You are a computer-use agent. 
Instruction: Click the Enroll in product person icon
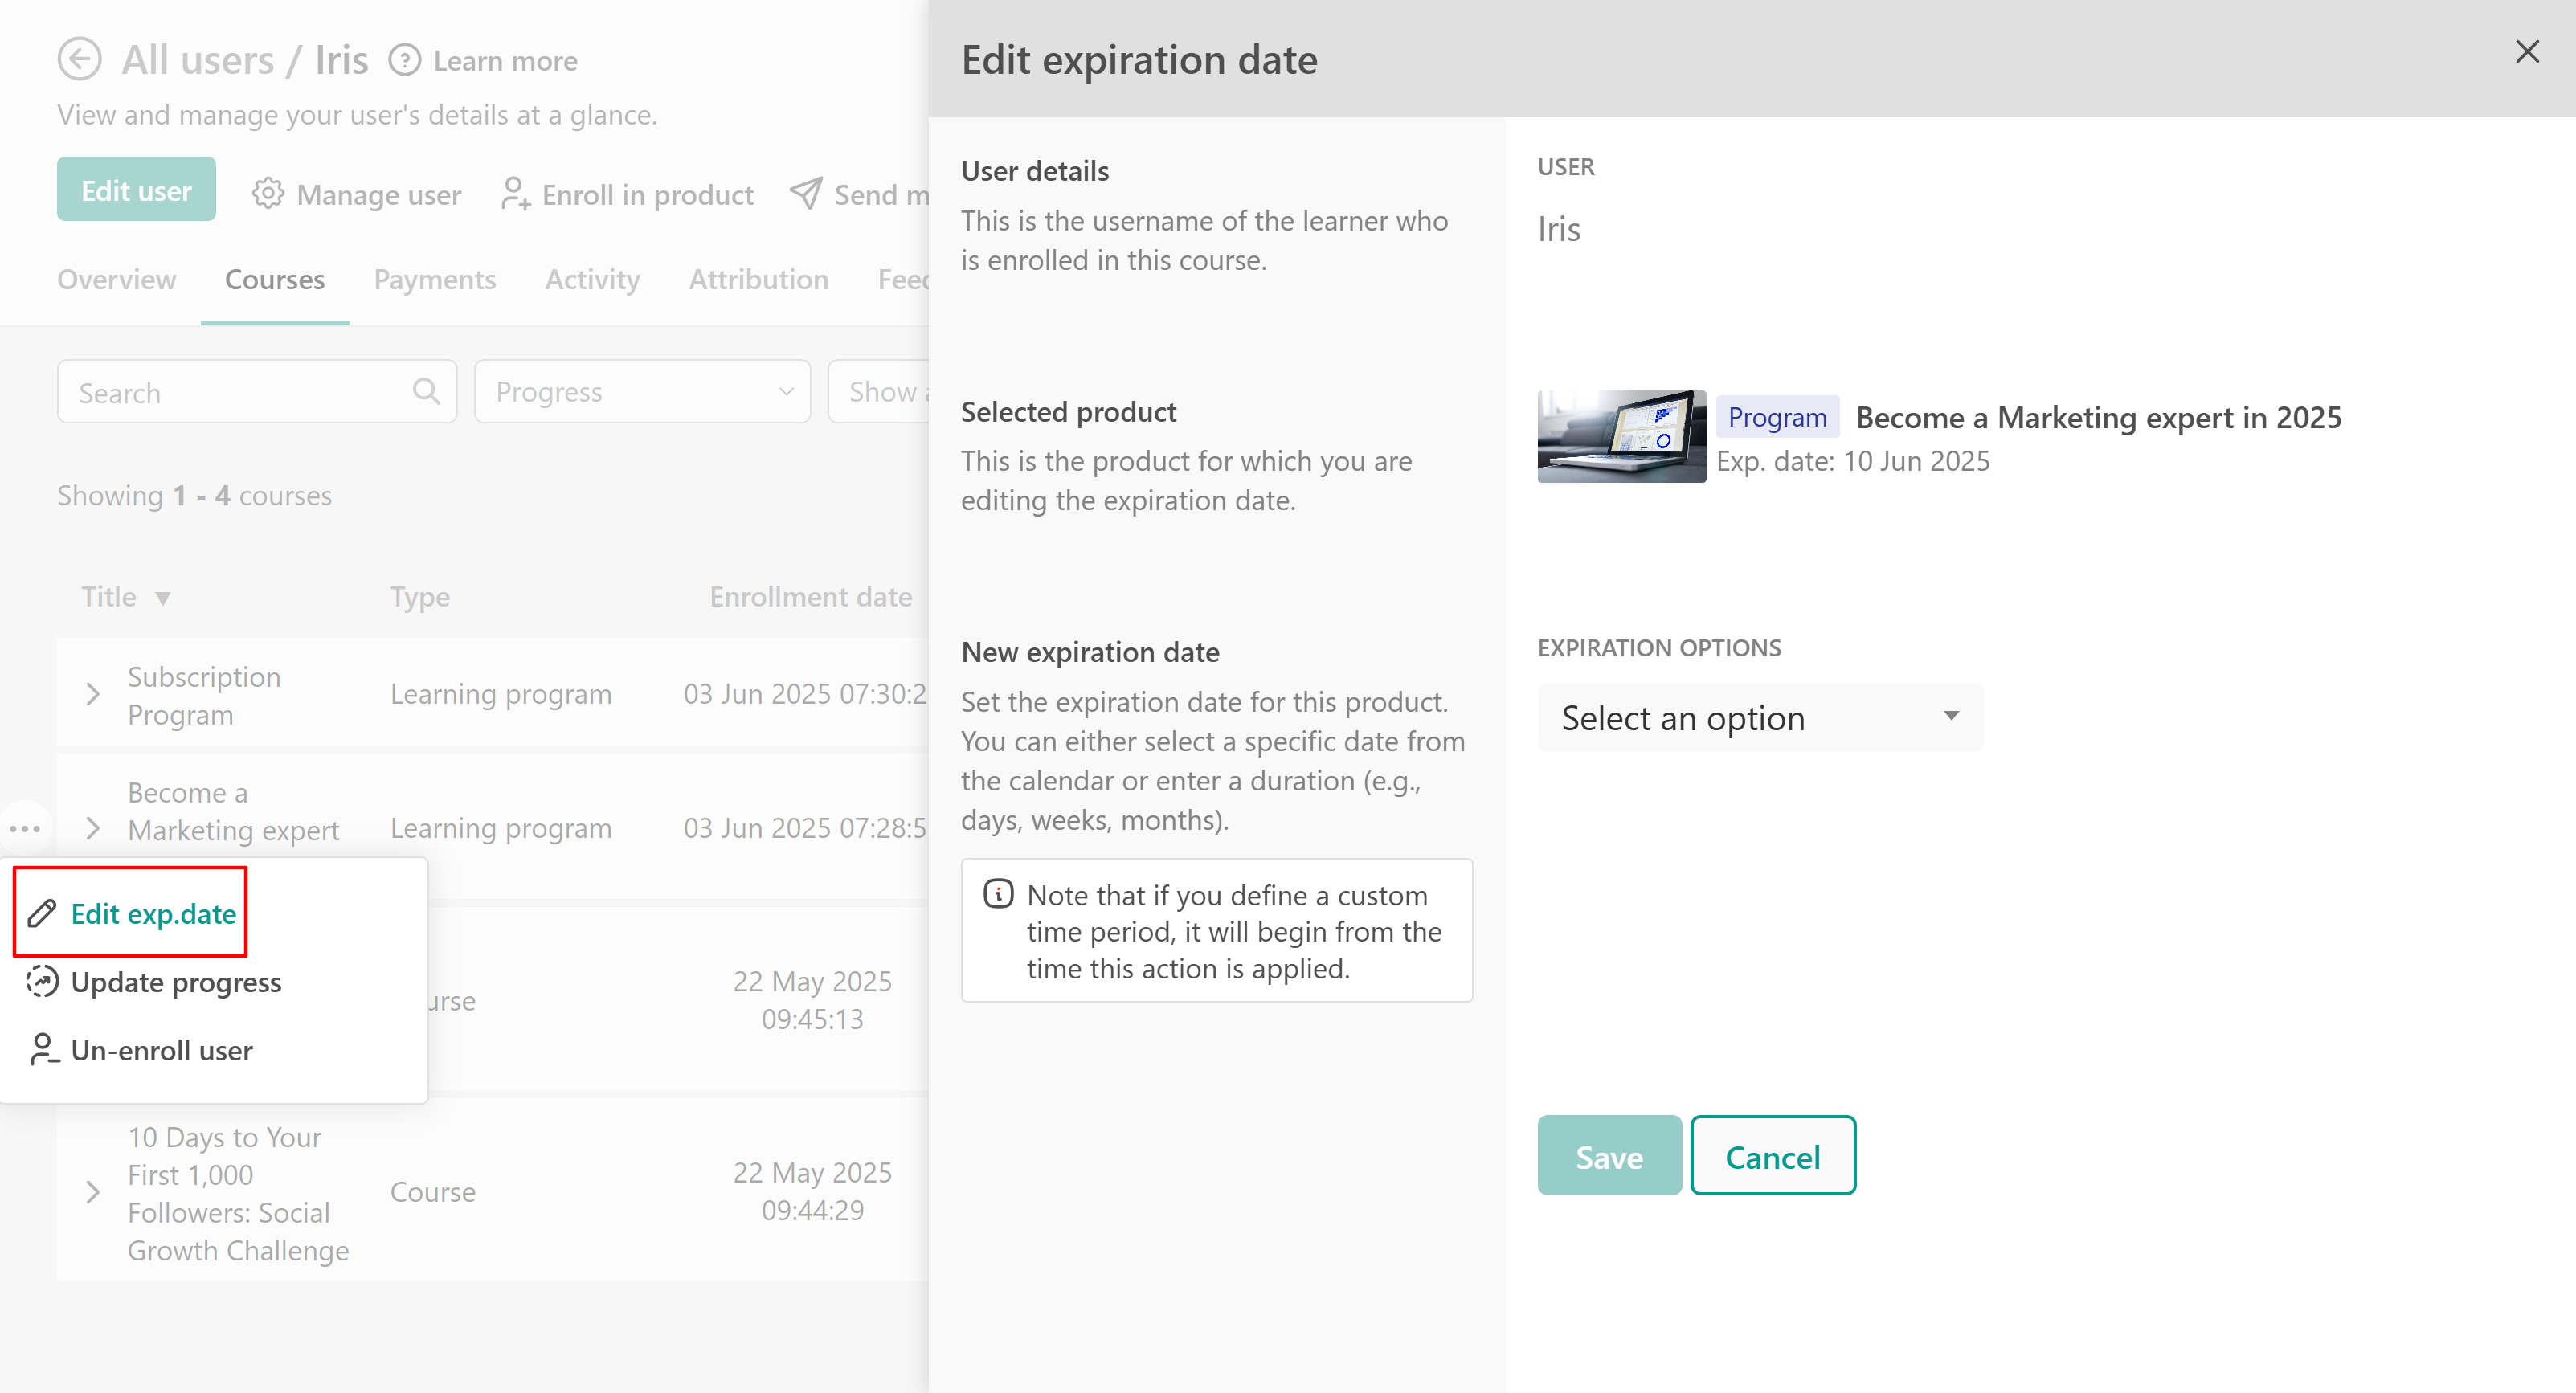coord(515,193)
